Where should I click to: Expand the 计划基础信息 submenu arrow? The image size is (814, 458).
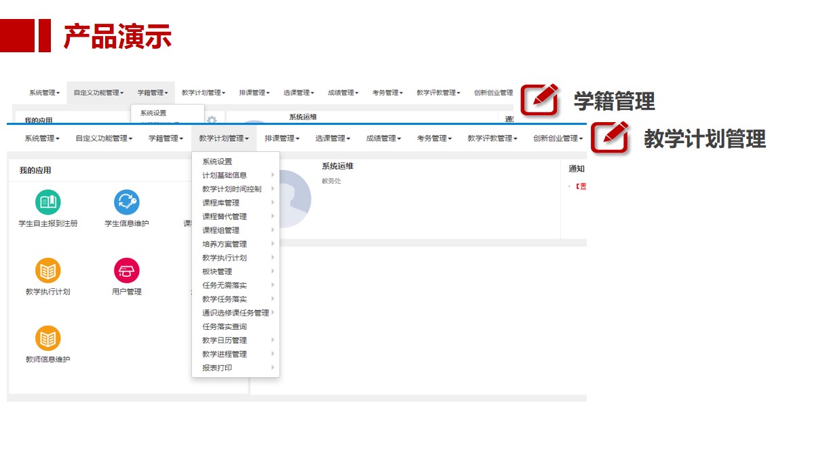click(273, 175)
